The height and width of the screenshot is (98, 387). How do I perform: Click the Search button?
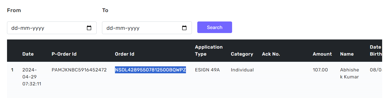pyautogui.click(x=215, y=27)
